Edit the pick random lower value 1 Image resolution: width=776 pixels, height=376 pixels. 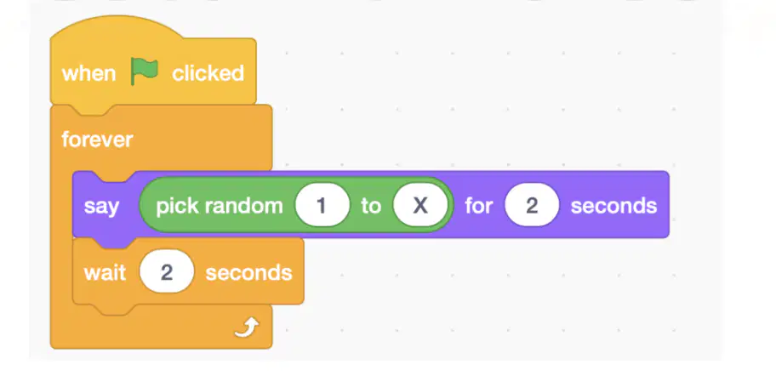tap(322, 205)
